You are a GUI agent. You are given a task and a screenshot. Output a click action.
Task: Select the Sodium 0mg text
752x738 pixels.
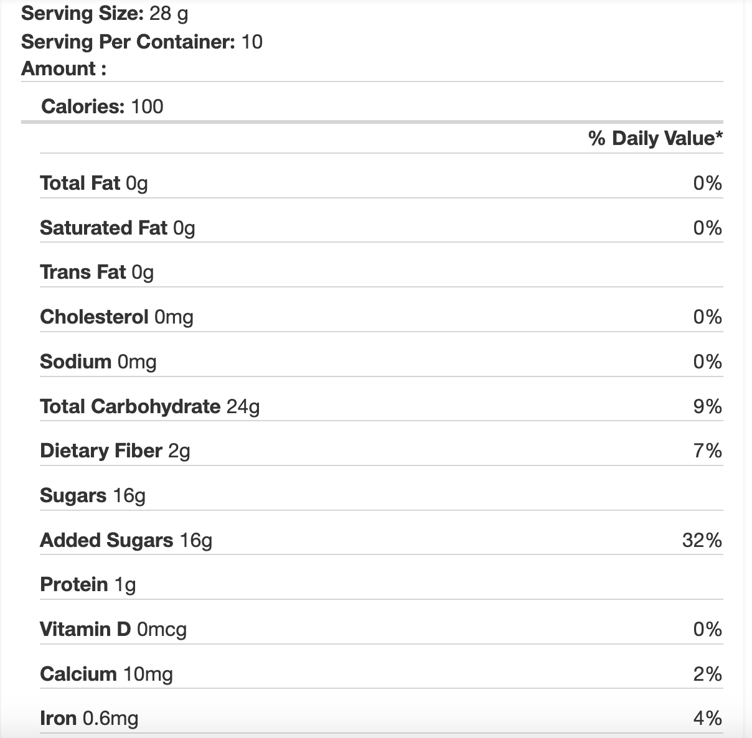click(x=98, y=362)
